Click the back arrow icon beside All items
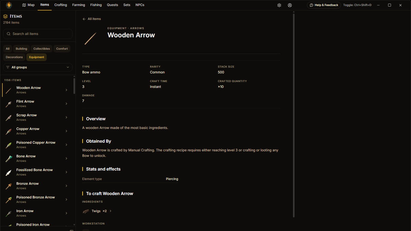Viewport: 411px width, 231px height. click(x=84, y=19)
